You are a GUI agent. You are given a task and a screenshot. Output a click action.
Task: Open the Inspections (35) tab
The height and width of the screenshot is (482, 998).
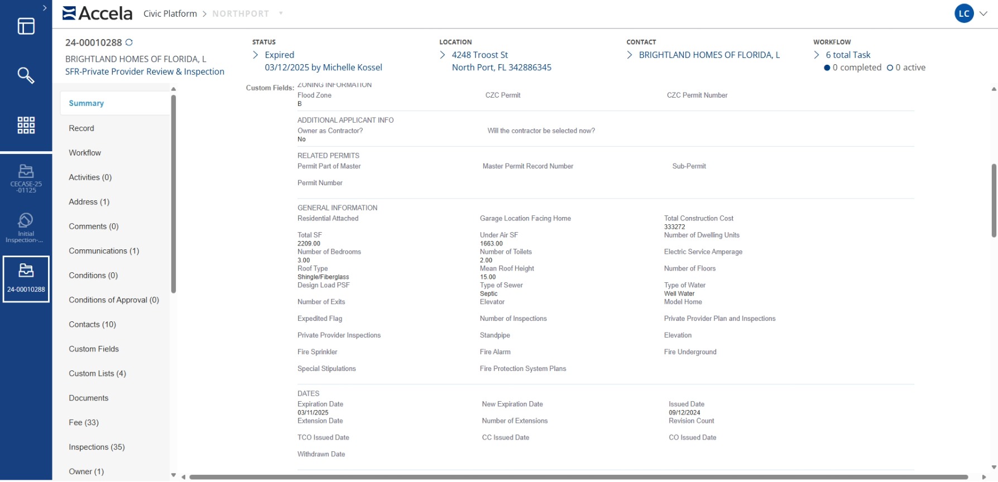click(x=97, y=447)
